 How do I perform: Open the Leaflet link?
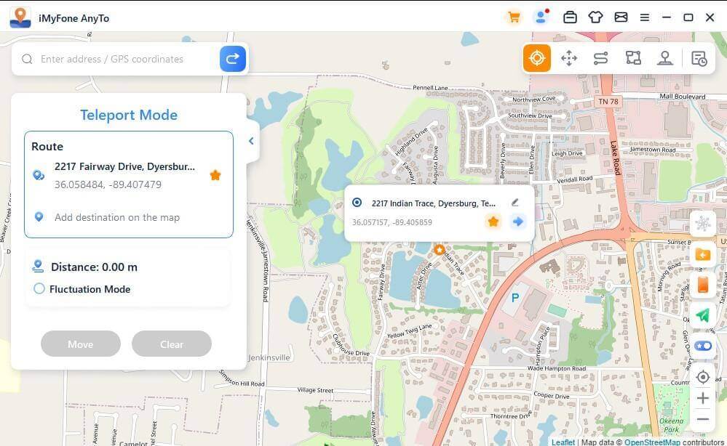[563, 442]
